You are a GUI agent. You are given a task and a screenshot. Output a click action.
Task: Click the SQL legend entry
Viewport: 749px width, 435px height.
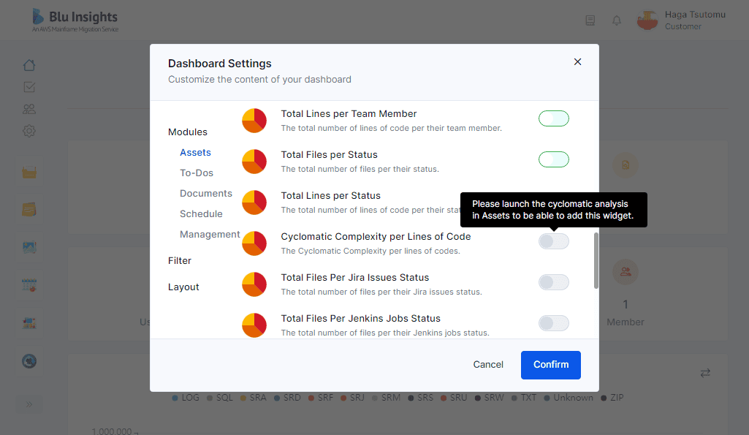(x=220, y=398)
